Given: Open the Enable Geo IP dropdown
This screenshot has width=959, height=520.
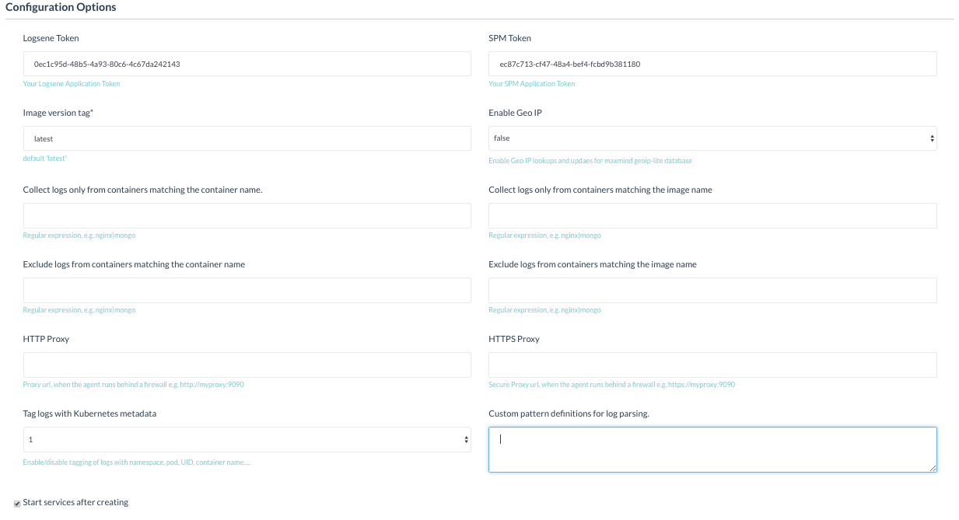Looking at the screenshot, I should 712,138.
